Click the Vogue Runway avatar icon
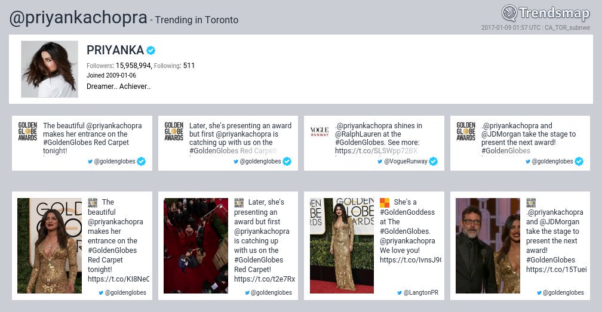 tap(320, 131)
